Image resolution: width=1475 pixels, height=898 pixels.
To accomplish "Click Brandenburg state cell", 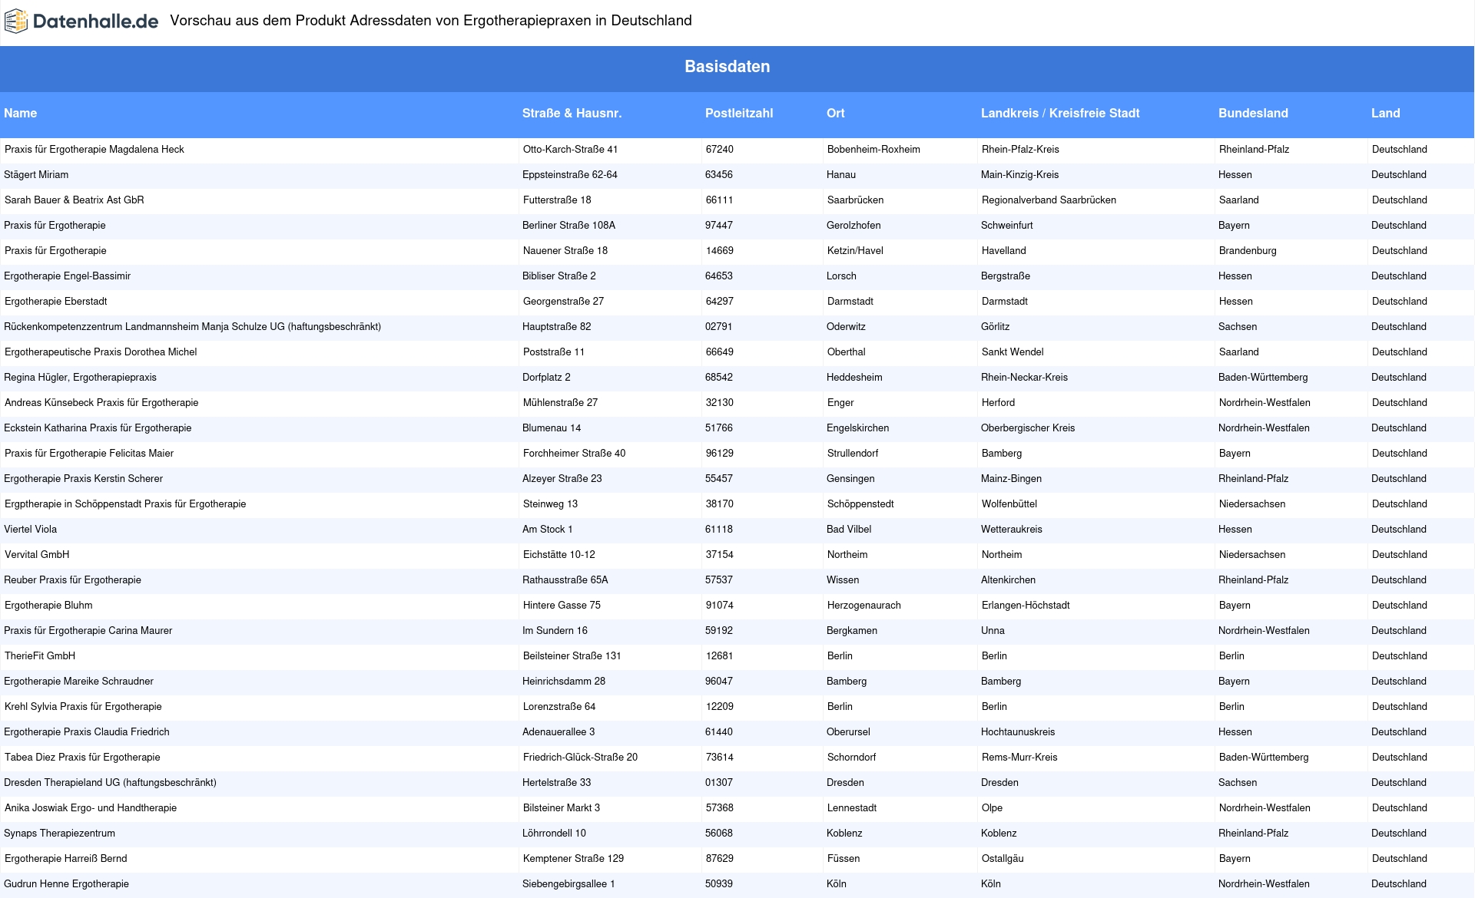I will [x=1248, y=251].
